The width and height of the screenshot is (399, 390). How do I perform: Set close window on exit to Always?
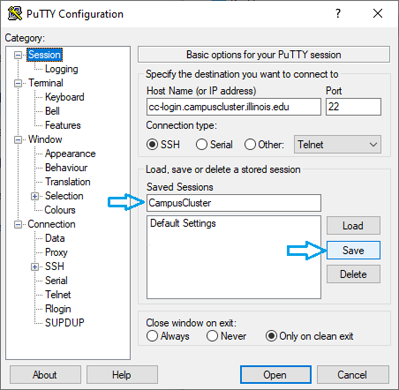(x=152, y=336)
